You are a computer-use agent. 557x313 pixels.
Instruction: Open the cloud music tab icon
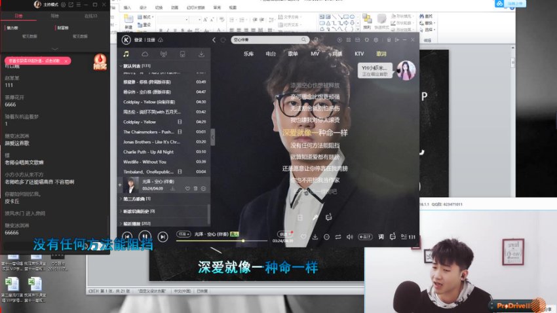click(145, 54)
